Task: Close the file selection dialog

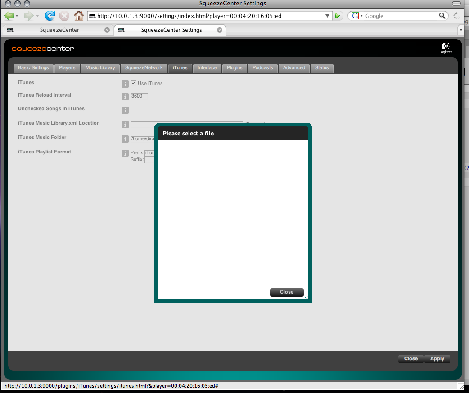Action: (287, 292)
